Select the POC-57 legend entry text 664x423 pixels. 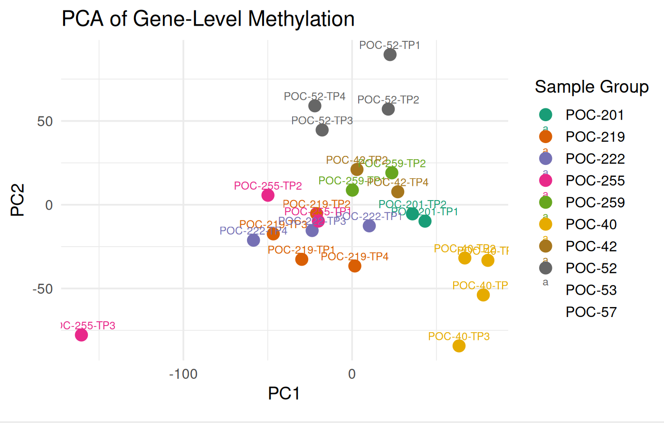point(591,312)
